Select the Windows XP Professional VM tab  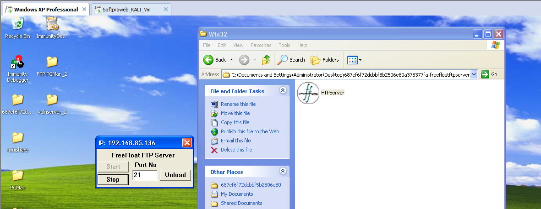[x=46, y=9]
